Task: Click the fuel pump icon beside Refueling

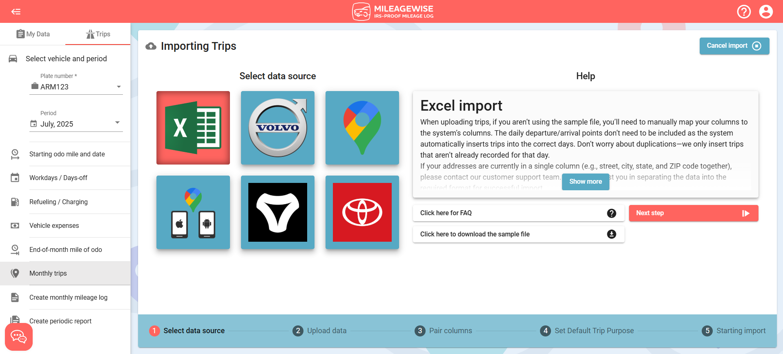Action: tap(15, 202)
